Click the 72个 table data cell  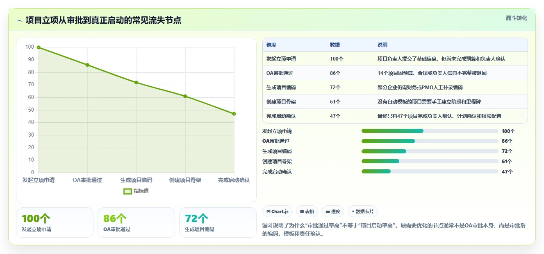coord(335,88)
